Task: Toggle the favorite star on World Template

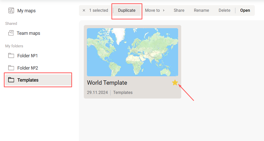Action: [x=175, y=82]
